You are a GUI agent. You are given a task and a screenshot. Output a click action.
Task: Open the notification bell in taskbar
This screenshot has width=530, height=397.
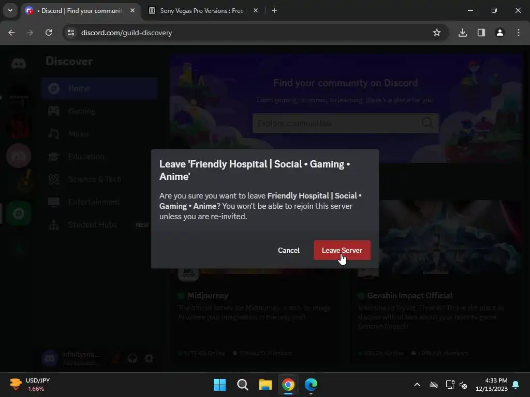click(x=516, y=385)
